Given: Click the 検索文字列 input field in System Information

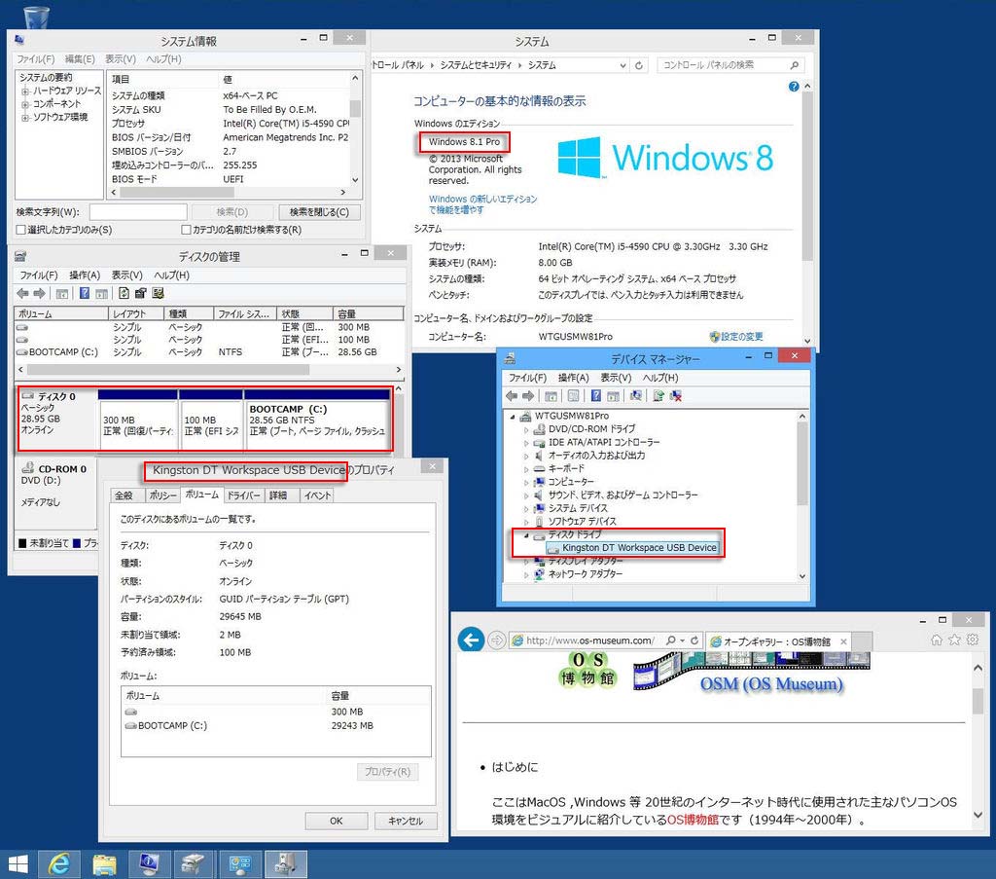Looking at the screenshot, I should (x=138, y=212).
